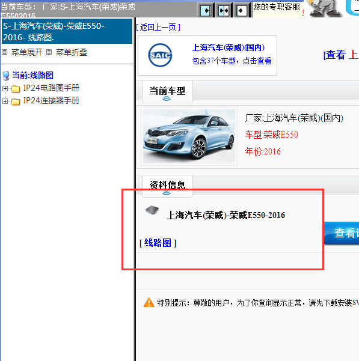Viewport: 359px width, 361px height.
Task: Click the SAIC brand logo
Action: 160,55
